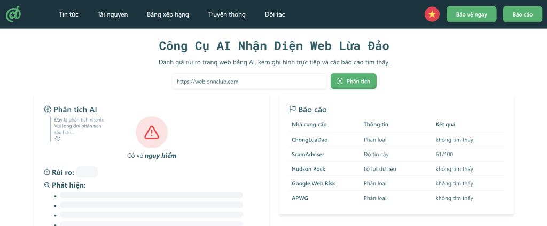The image size is (547, 226).
Task: Select the Vietnam flag language icon
Action: tap(432, 14)
